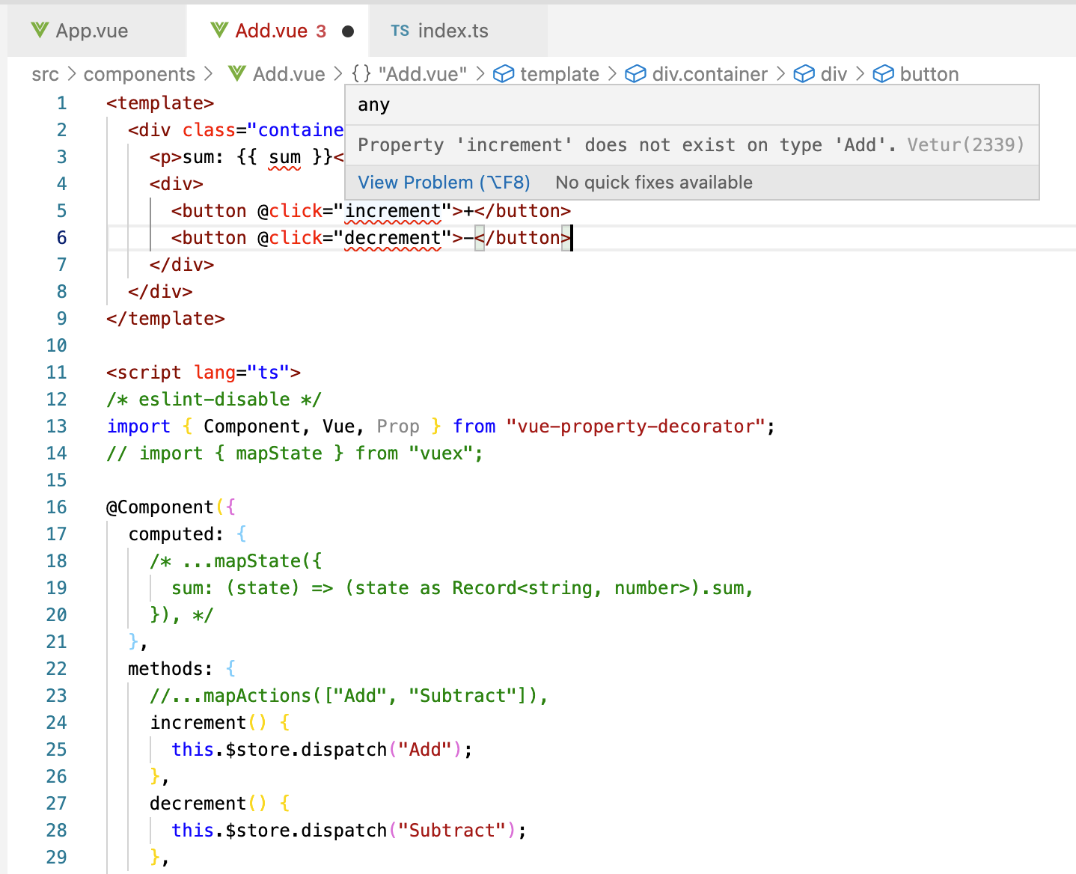Click the cube icon beside div.container
The image size is (1076, 874).
[x=635, y=73]
